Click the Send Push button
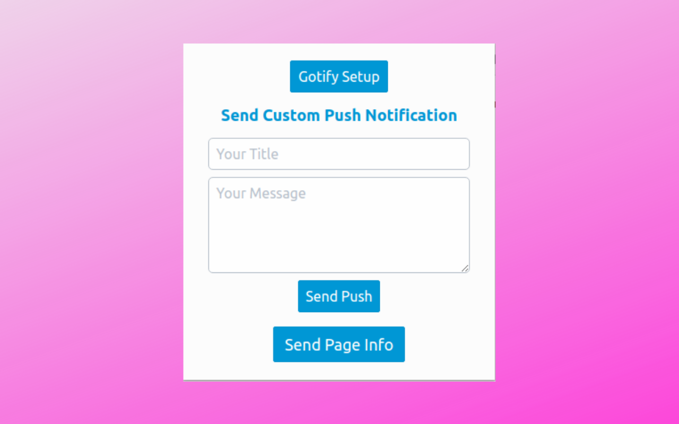 [x=338, y=296]
